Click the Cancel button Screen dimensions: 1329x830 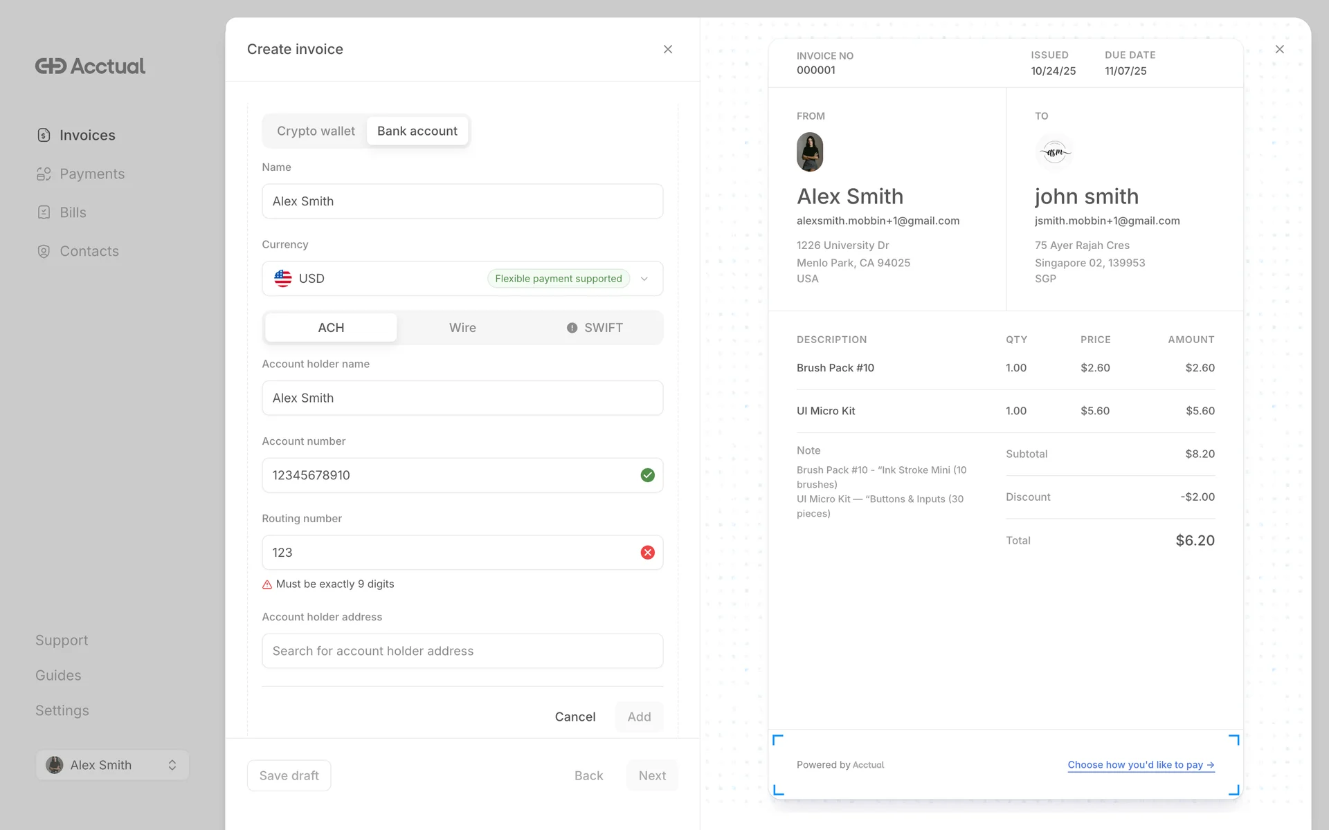(x=575, y=717)
